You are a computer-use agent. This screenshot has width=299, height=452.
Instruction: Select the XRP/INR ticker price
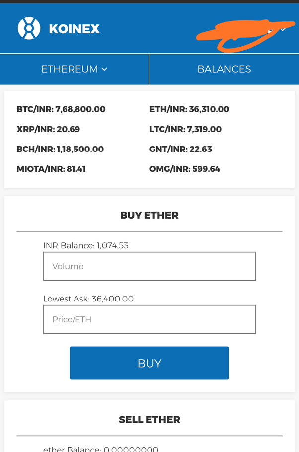[x=48, y=129]
